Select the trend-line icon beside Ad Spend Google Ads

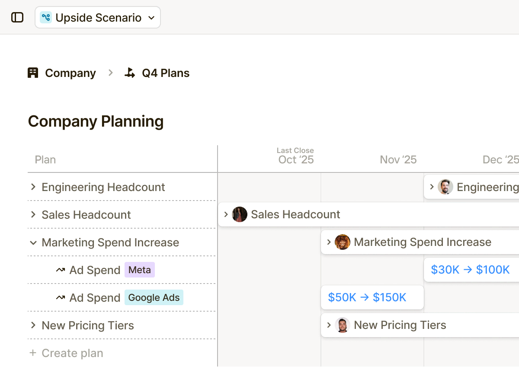60,297
